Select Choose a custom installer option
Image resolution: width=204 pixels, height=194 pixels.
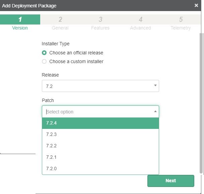[44, 61]
